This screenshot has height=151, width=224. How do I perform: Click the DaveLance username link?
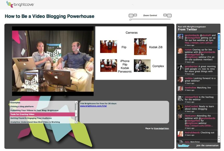[191, 116]
